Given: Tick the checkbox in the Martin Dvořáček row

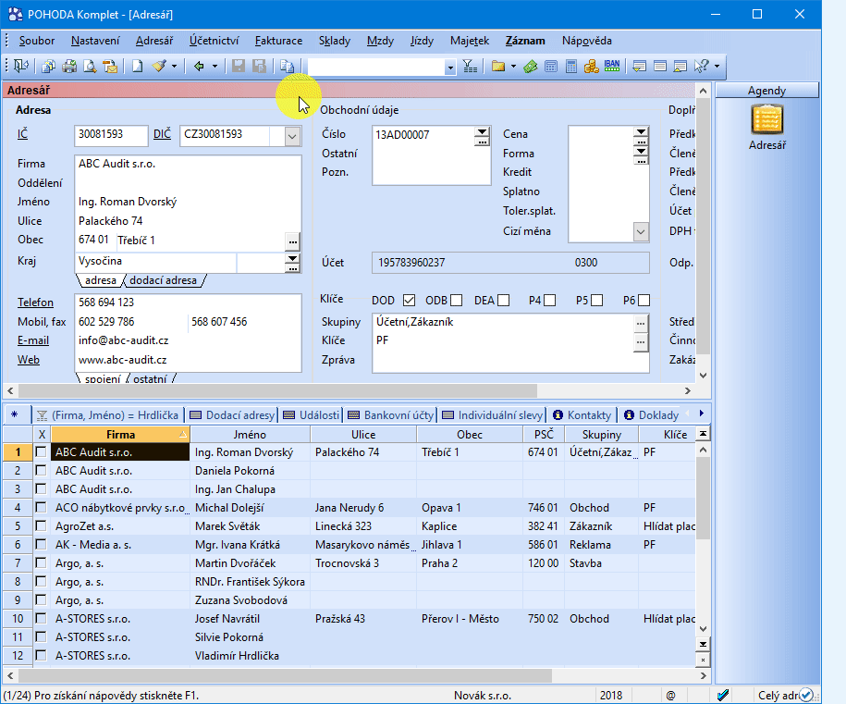Looking at the screenshot, I should point(41,563).
